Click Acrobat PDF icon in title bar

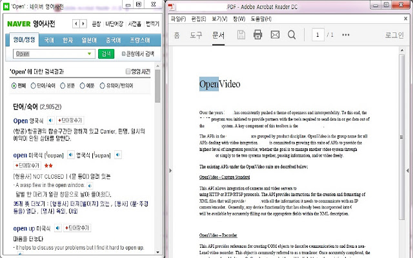coord(172,6)
